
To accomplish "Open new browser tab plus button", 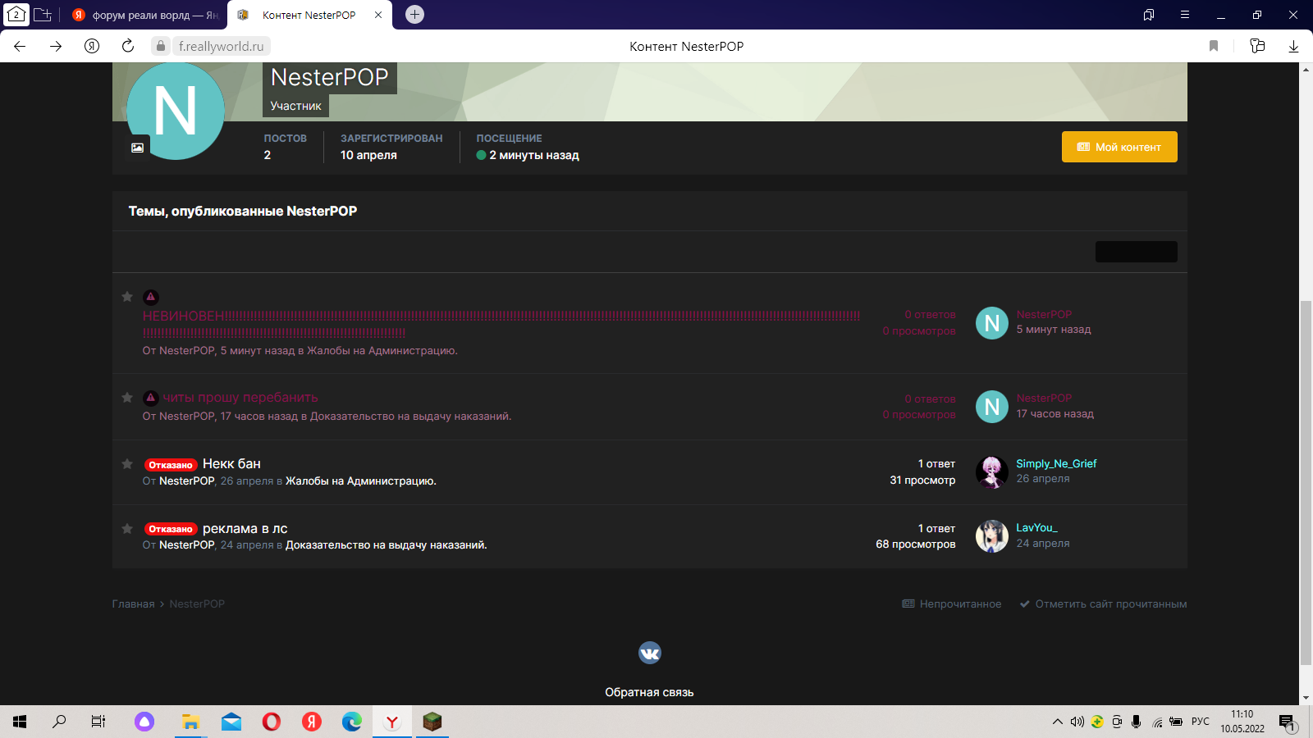I will (x=415, y=14).
